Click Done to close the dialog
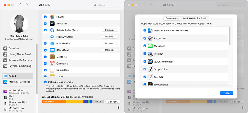This screenshot has width=248, height=113. click(x=227, y=93)
